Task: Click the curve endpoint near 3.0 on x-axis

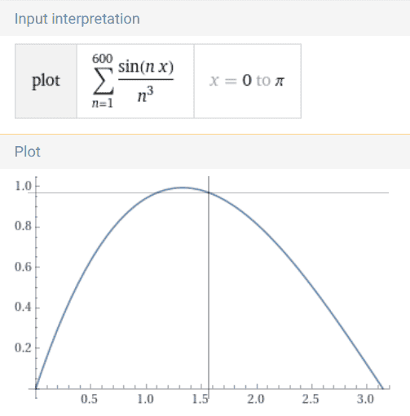Action: click(x=382, y=388)
